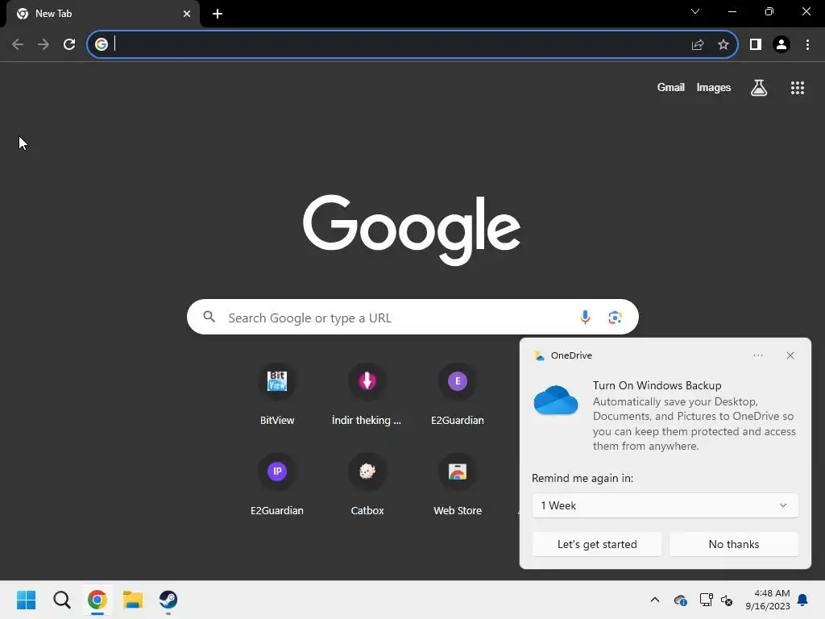Reload the page with the refresh icon
The image size is (825, 619).
pos(69,44)
